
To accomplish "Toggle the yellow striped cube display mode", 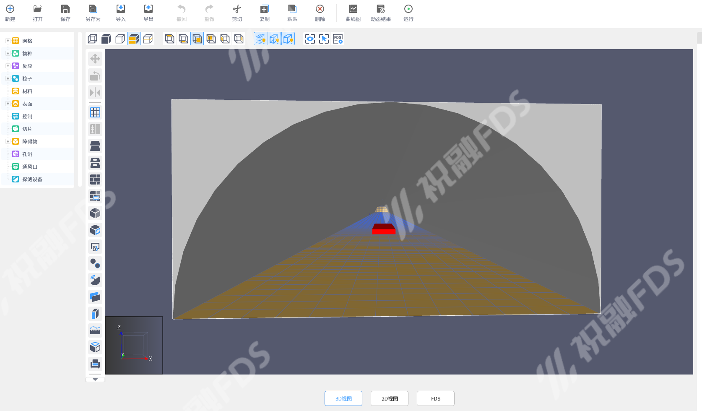I will pyautogui.click(x=134, y=39).
